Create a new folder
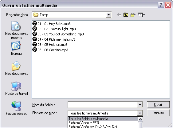The height and width of the screenshot is (128, 173). [133, 15]
